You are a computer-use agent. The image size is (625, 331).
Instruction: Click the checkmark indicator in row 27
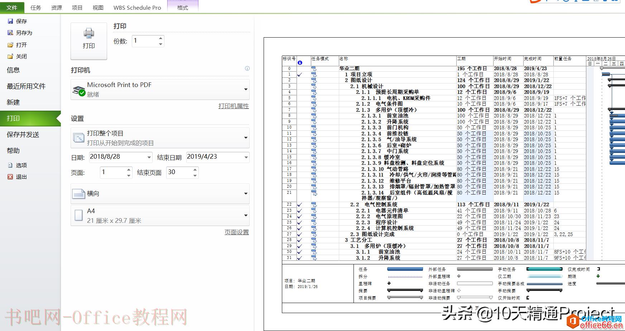click(300, 234)
